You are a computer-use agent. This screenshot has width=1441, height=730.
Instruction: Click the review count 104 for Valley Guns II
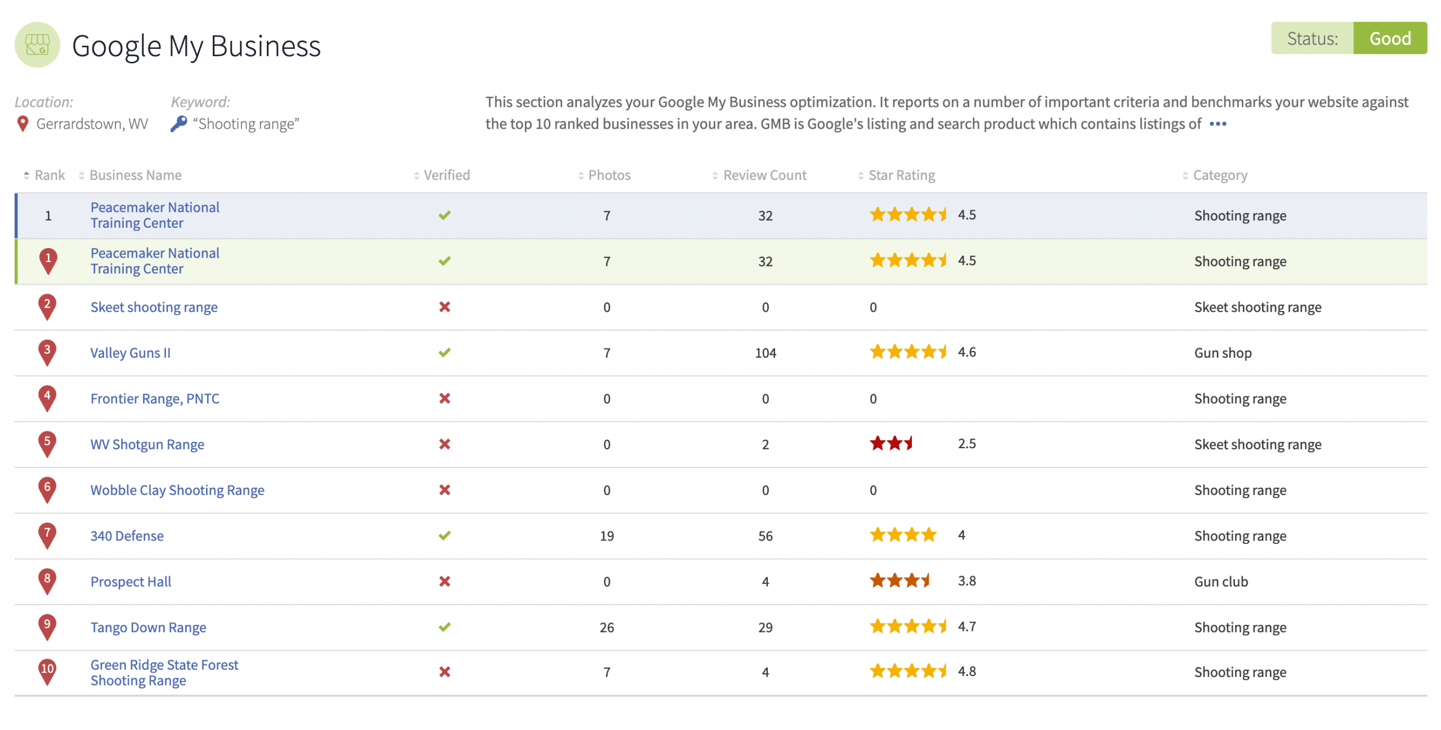click(765, 353)
